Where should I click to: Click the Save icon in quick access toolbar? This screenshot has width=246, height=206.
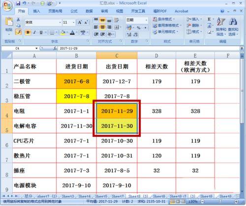click(x=18, y=3)
